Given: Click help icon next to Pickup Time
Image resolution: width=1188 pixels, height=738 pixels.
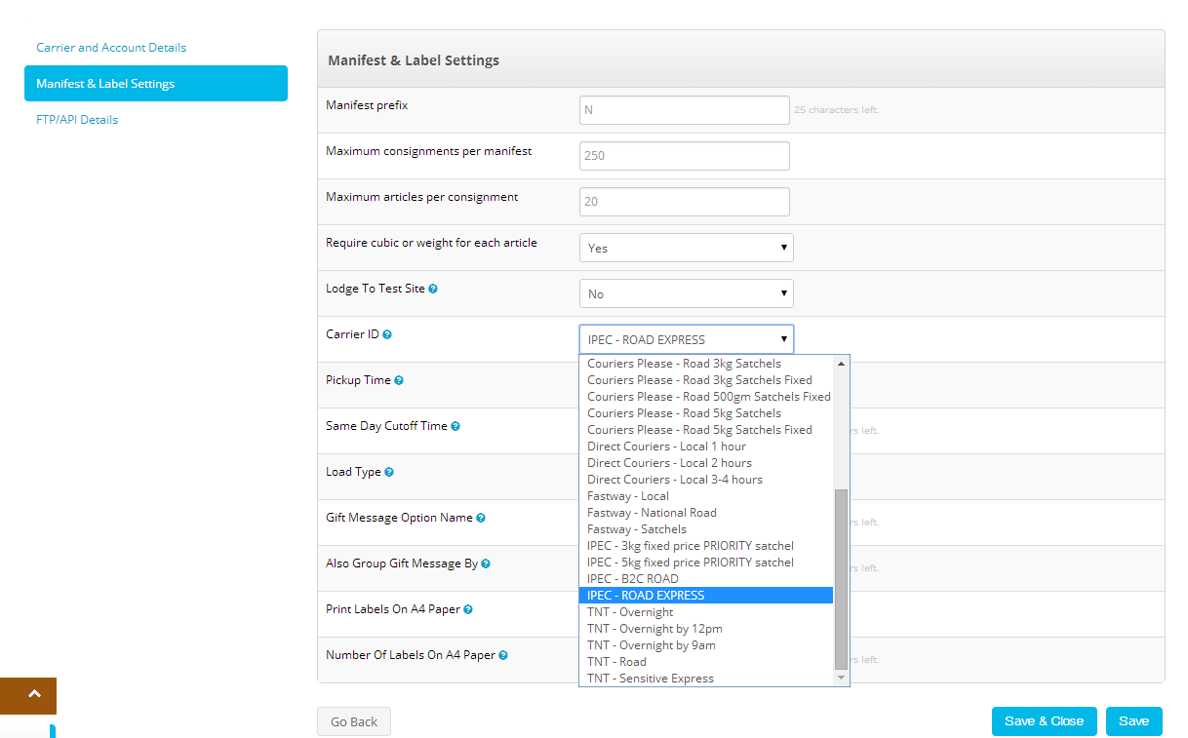Looking at the screenshot, I should click(x=399, y=381).
